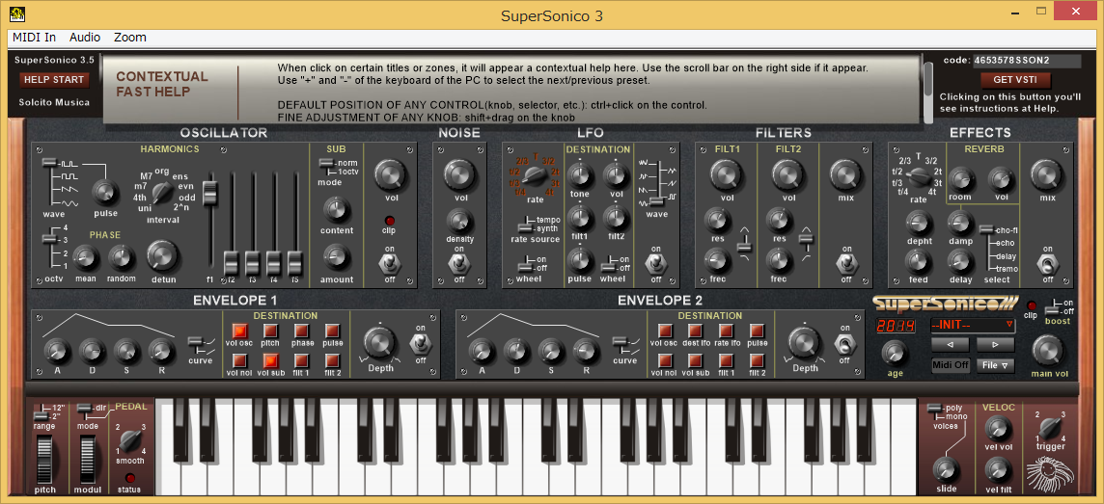
Task: Toggle Envelope 2 on/off switch
Action: [845, 344]
